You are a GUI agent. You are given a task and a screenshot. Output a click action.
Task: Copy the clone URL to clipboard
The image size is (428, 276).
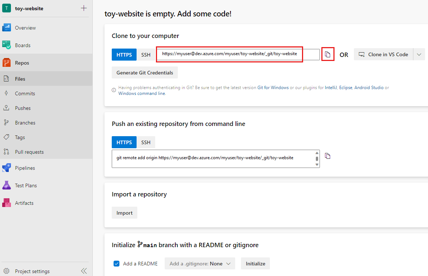coord(328,54)
